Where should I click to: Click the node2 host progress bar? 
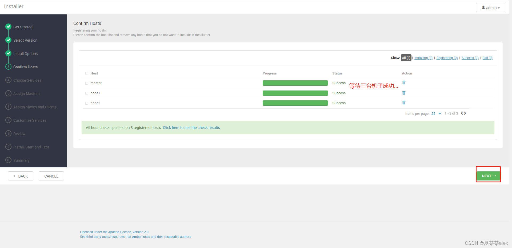295,103
